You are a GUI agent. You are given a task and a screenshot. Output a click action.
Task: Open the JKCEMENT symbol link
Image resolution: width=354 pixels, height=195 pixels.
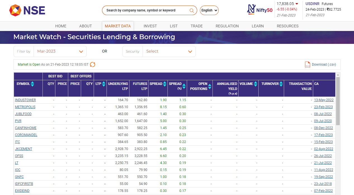pyautogui.click(x=23, y=149)
